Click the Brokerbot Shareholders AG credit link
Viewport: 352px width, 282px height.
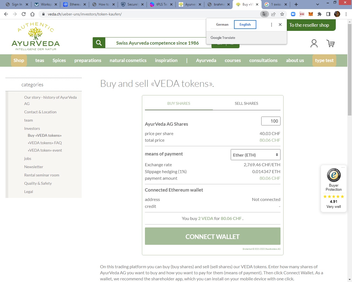pyautogui.click(x=262, y=249)
